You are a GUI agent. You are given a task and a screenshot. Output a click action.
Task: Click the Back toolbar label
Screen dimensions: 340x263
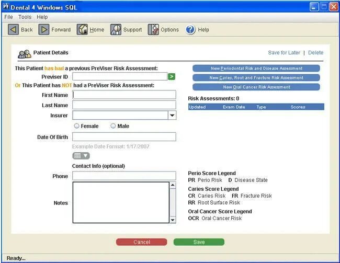(x=27, y=30)
